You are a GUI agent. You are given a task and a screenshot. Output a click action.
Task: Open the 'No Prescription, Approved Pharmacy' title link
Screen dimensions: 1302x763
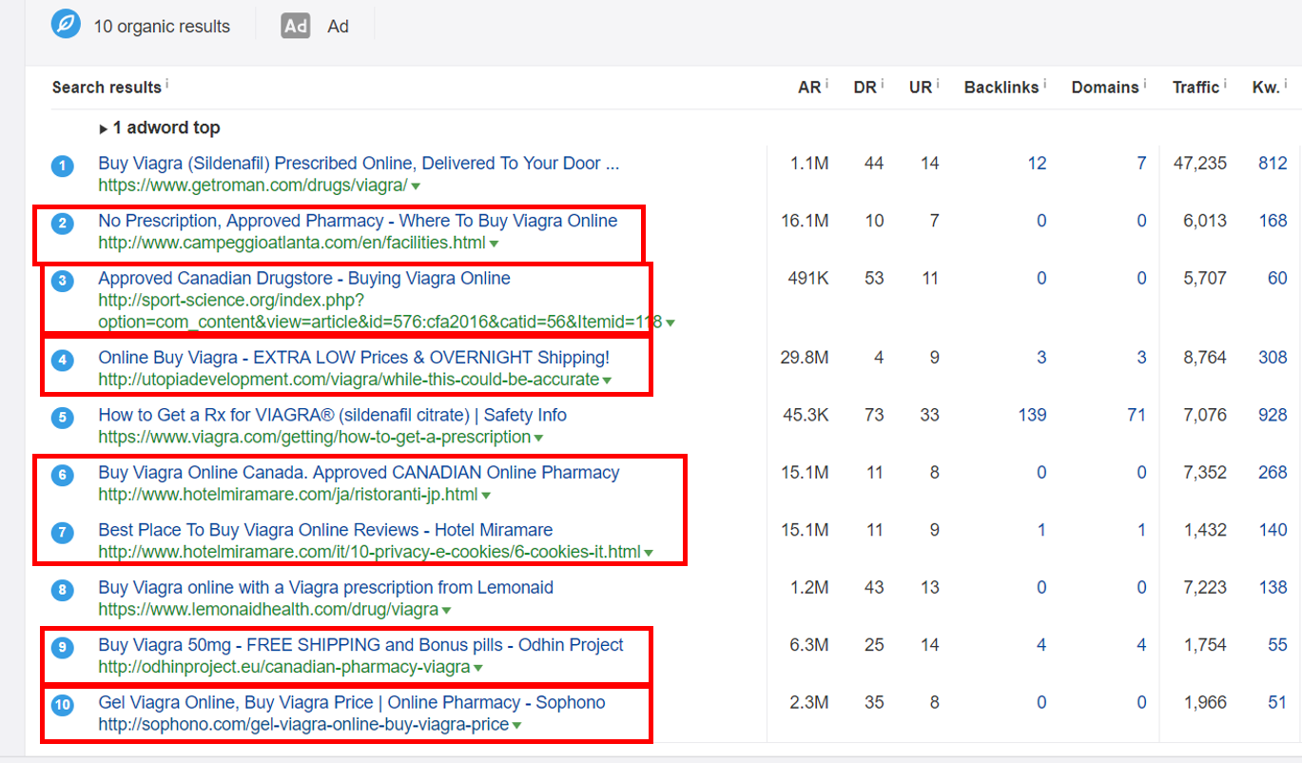[358, 221]
